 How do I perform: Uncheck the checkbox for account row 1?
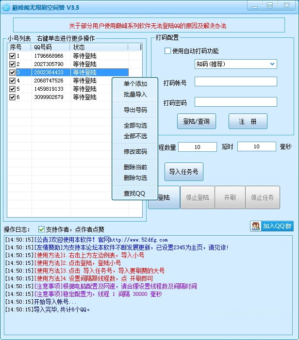(x=12, y=56)
